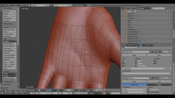The height and width of the screenshot is (98, 175).
Task: Disable the Mirror Clipping checkbox
Action: 136,63
